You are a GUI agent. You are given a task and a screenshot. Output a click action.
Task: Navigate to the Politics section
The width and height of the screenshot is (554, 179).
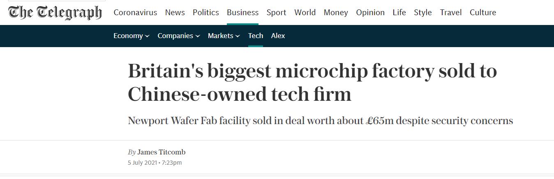coord(205,12)
